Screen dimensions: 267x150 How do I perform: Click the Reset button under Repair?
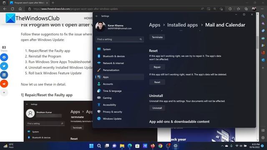pos(157,82)
